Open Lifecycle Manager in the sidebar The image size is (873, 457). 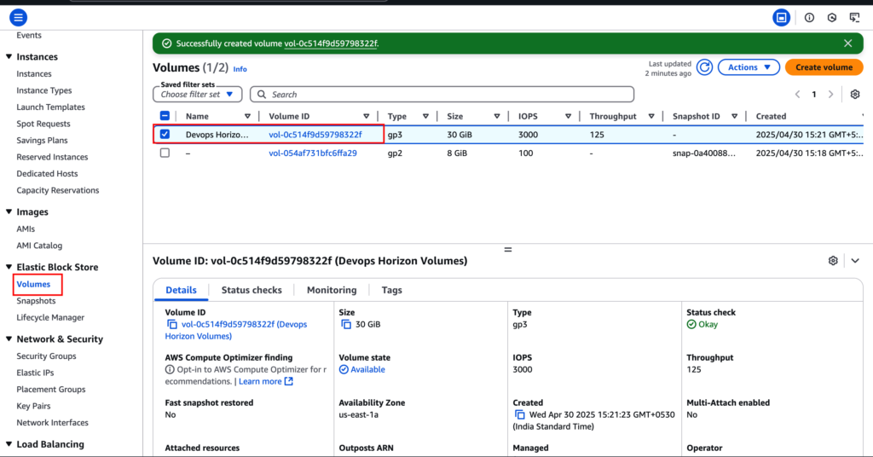coord(50,318)
